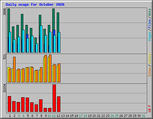Click the cyan pages bar for day 12
The height and width of the screenshot is (119, 153).
pos(59,42)
